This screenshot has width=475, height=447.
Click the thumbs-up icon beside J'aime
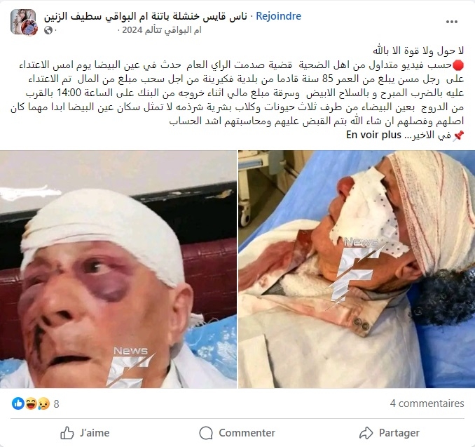(x=67, y=433)
